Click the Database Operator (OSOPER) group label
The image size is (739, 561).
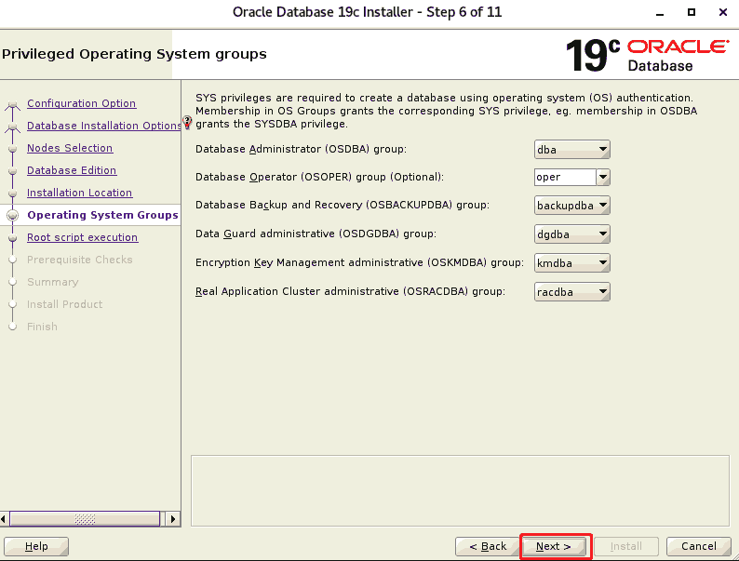tap(319, 177)
